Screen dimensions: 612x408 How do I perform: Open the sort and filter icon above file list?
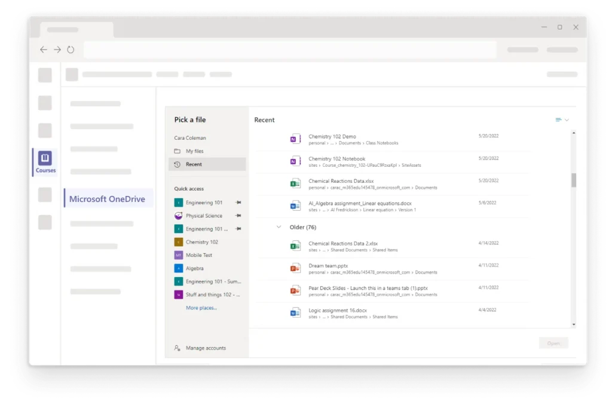tap(557, 119)
